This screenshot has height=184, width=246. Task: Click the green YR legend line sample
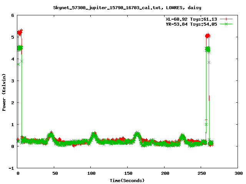click(226, 24)
